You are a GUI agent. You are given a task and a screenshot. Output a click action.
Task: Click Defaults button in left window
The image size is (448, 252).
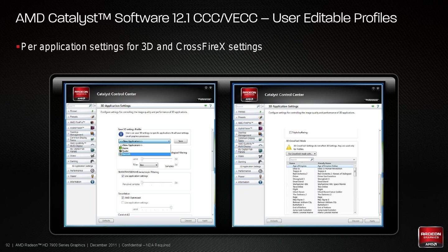106,221
